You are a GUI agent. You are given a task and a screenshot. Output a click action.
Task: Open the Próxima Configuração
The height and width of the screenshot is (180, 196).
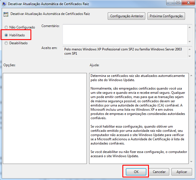pos(166,16)
